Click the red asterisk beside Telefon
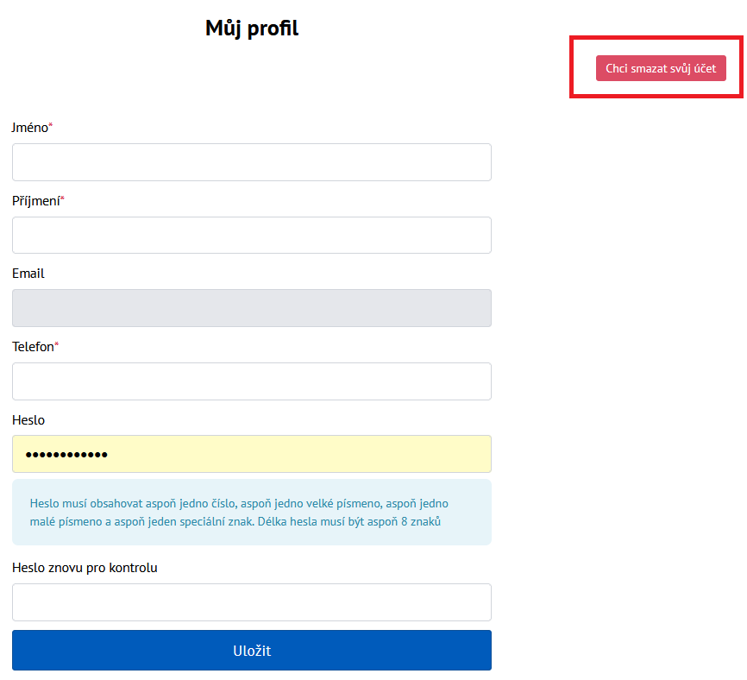This screenshot has height=680, width=747. point(57,345)
